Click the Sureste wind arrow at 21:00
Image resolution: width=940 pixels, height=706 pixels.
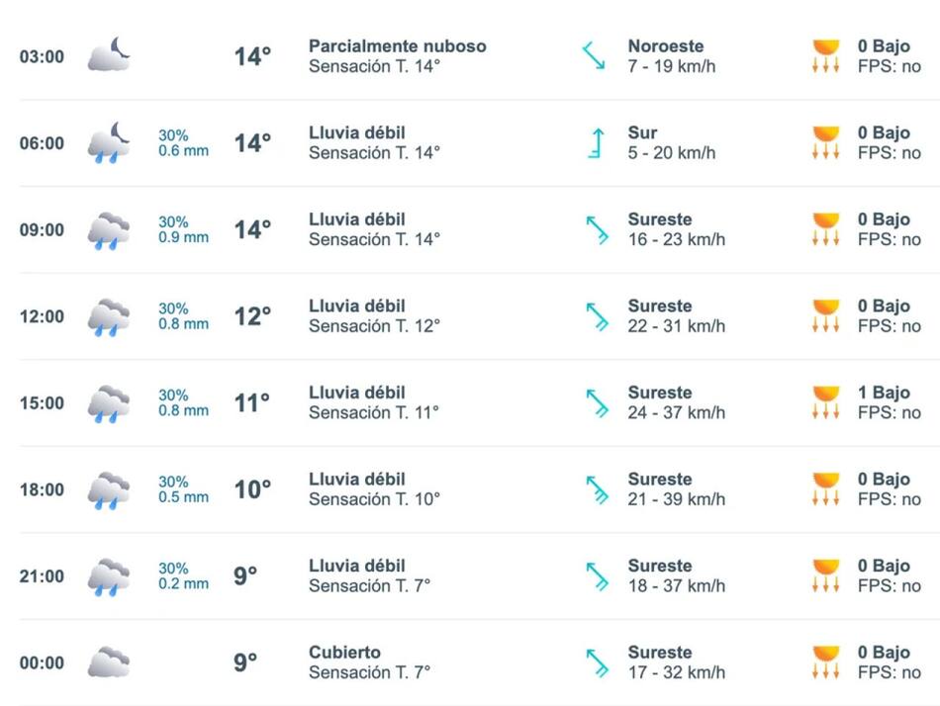[597, 576]
